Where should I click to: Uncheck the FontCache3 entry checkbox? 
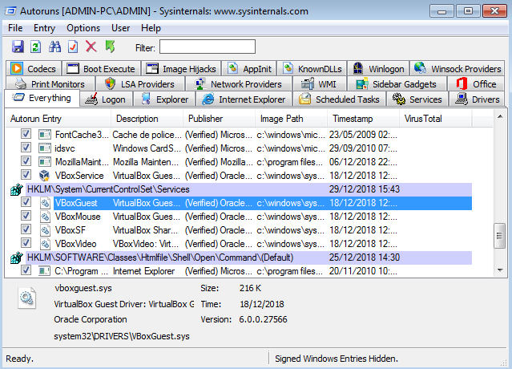tap(26, 134)
